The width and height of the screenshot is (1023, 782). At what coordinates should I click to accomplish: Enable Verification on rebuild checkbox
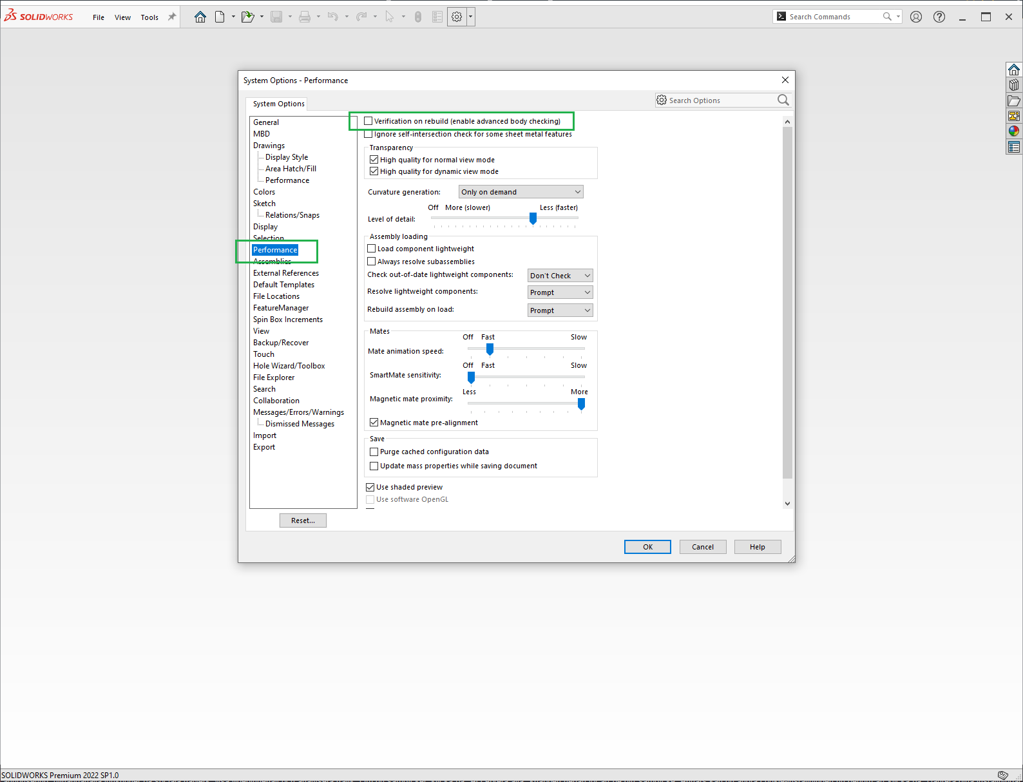pos(368,121)
